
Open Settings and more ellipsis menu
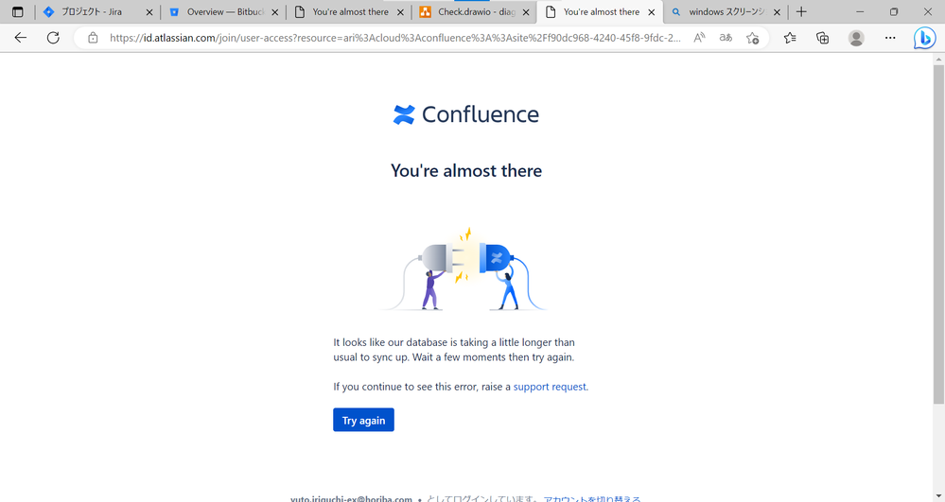coord(890,38)
